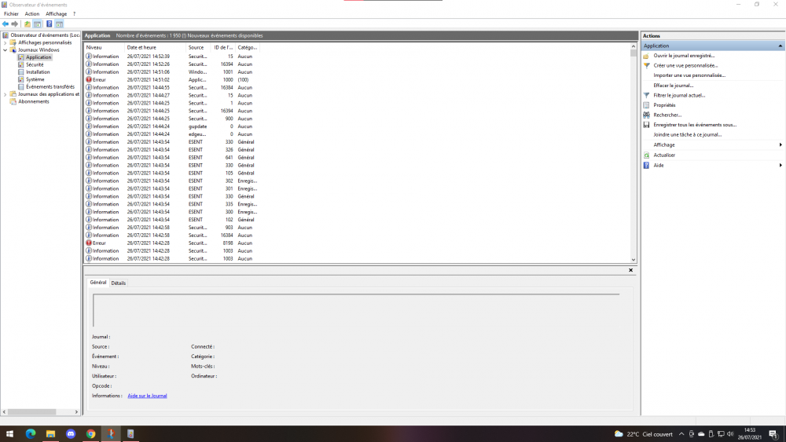Click the Créer une vue personnalisée funnel icon

[x=647, y=66]
